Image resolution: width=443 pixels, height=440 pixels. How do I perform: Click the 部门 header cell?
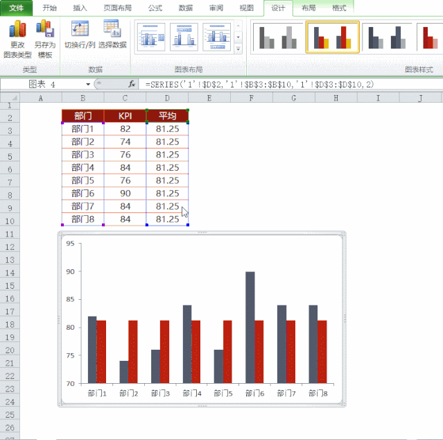click(82, 116)
